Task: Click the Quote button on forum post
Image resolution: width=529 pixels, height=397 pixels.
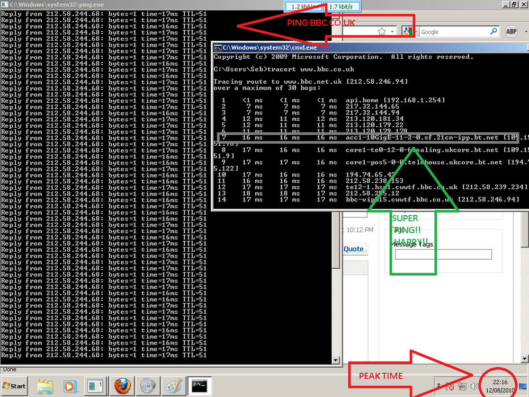Action: [353, 249]
